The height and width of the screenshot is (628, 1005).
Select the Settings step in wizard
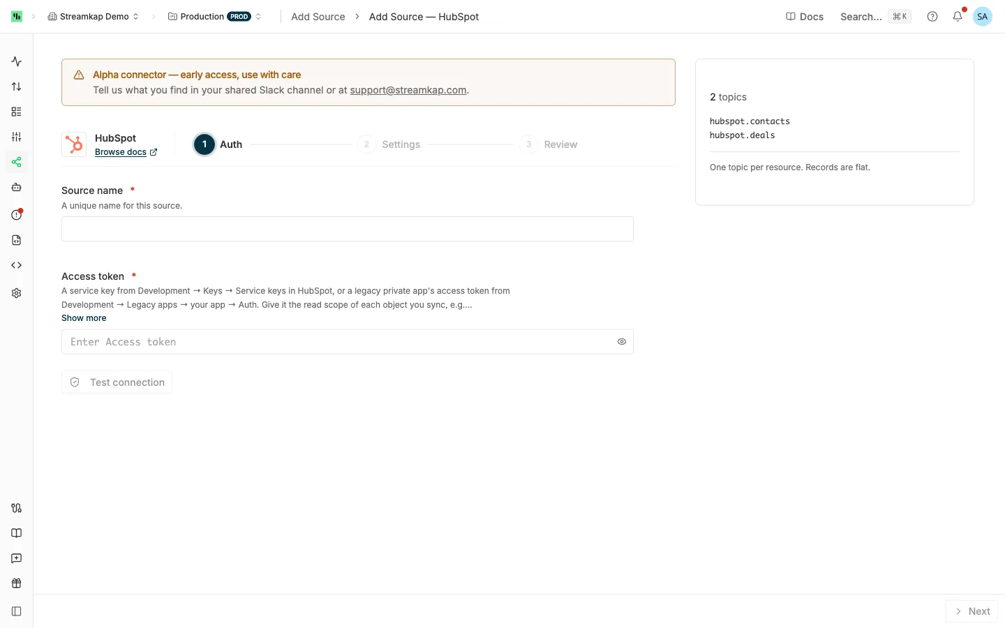tap(389, 144)
